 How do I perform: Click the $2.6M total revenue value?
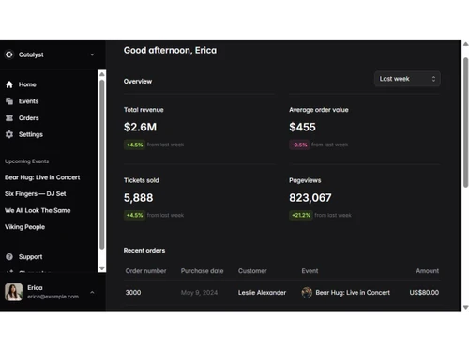140,127
